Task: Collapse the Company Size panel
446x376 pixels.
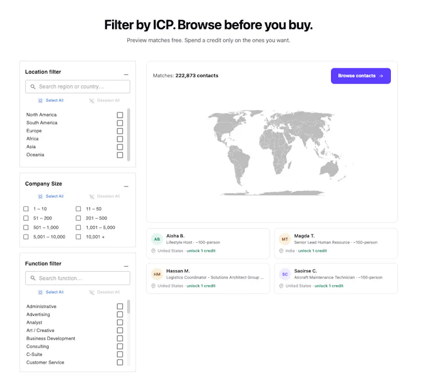Action: coord(126,187)
